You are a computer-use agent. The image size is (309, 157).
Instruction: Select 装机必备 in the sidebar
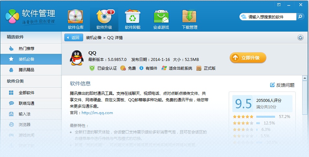pos(31,59)
